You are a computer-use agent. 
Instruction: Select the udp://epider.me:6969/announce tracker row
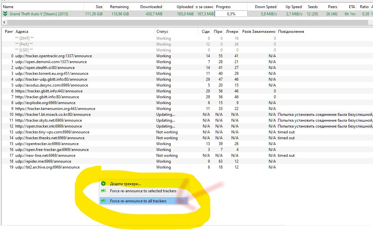43,161
